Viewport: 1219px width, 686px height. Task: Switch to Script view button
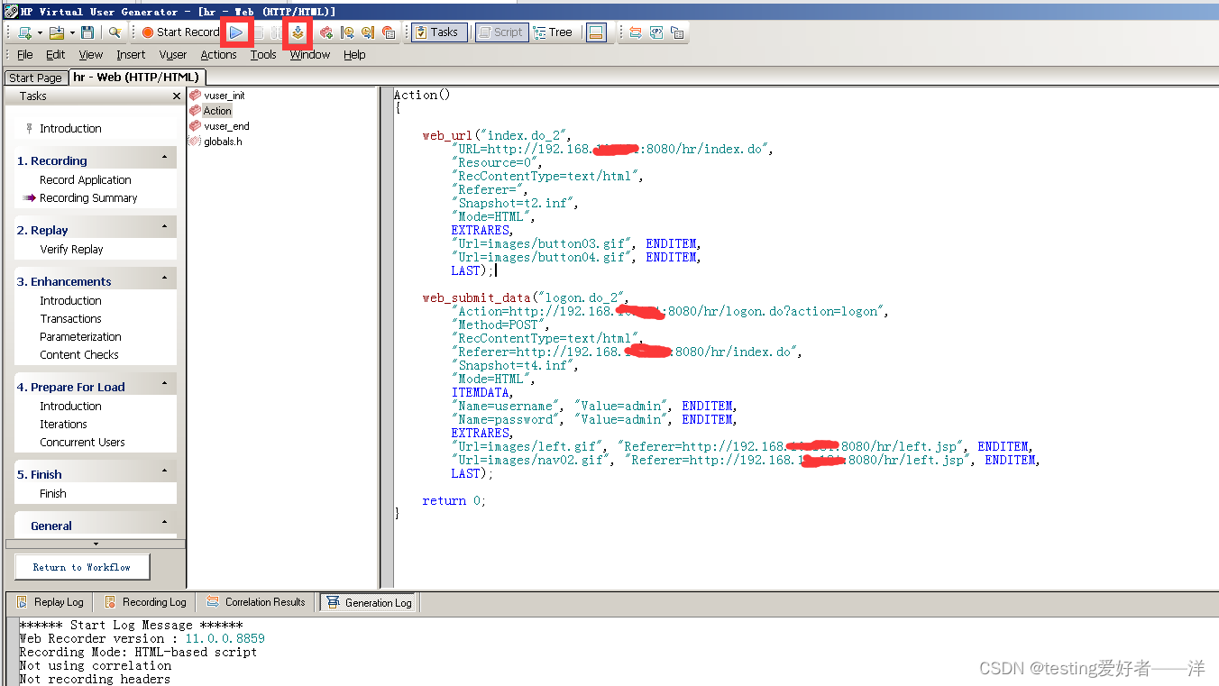pos(501,32)
